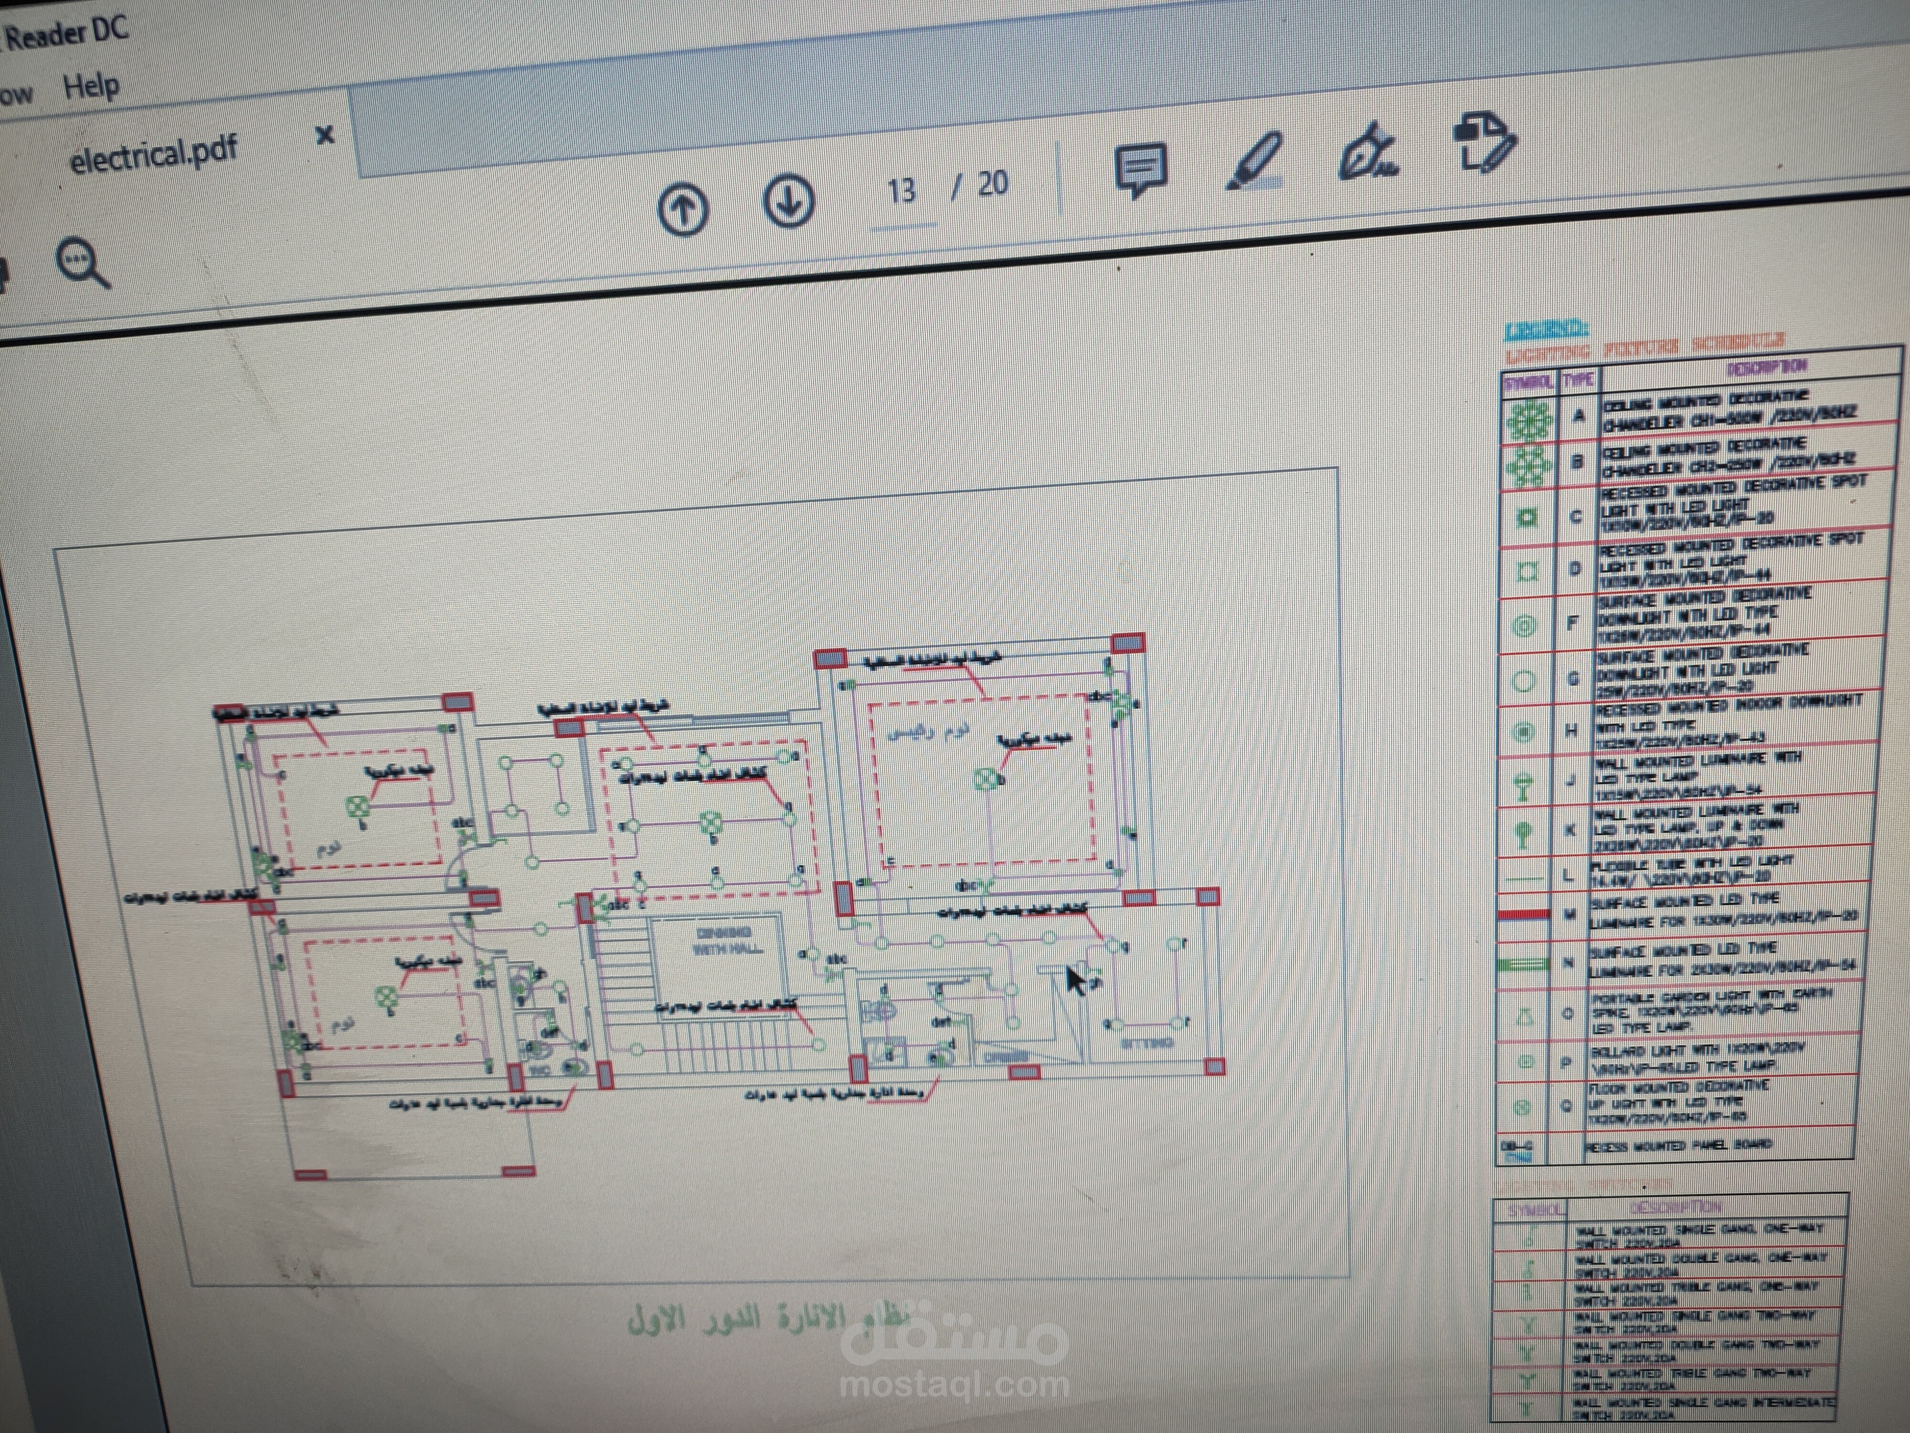
Task: Click the total pages text 20
Action: 992,183
